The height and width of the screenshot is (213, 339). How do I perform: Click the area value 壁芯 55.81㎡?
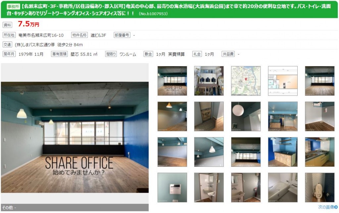[84, 54]
